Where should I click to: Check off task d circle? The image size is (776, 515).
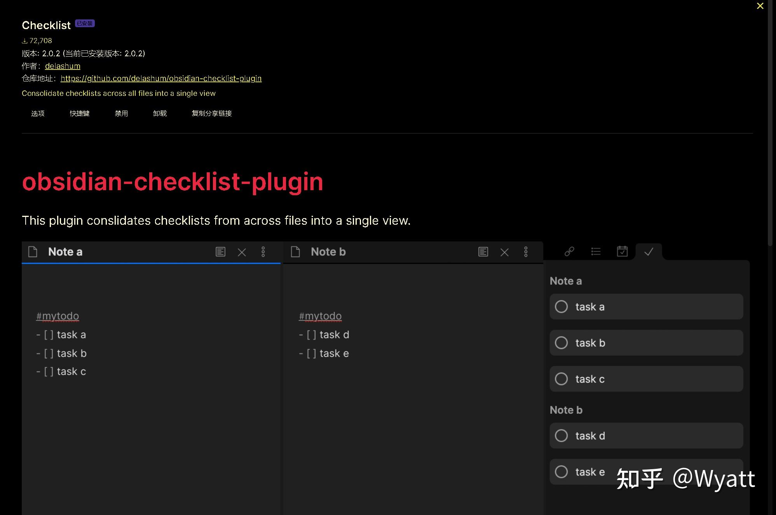561,435
